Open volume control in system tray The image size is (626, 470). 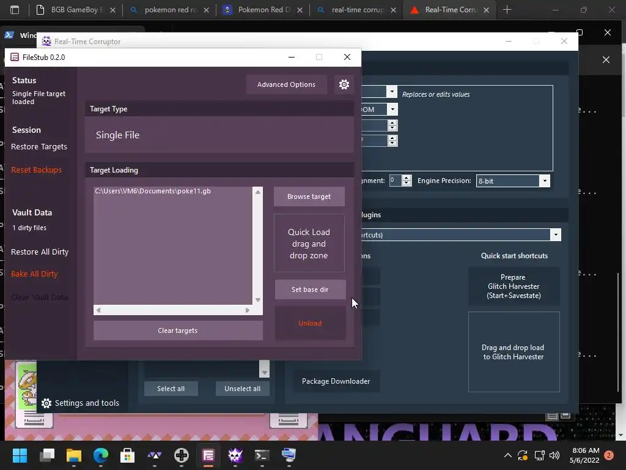pyautogui.click(x=554, y=455)
